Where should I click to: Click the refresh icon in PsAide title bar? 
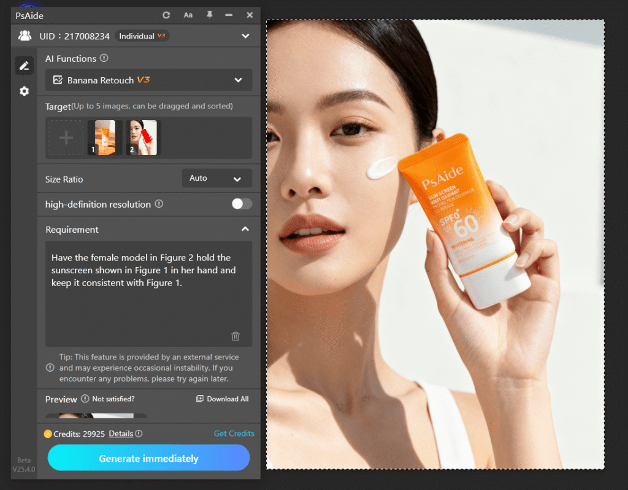(x=166, y=15)
